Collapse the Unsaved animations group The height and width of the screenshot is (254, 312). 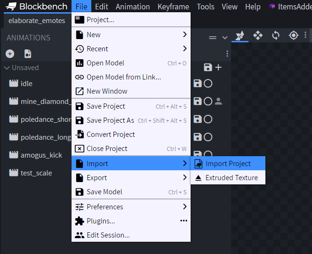point(7,68)
